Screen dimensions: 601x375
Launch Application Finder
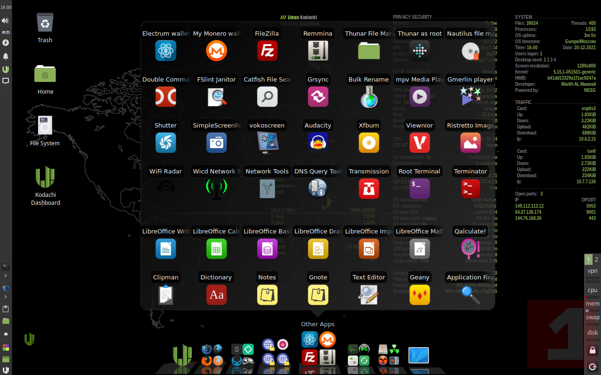tap(470, 294)
